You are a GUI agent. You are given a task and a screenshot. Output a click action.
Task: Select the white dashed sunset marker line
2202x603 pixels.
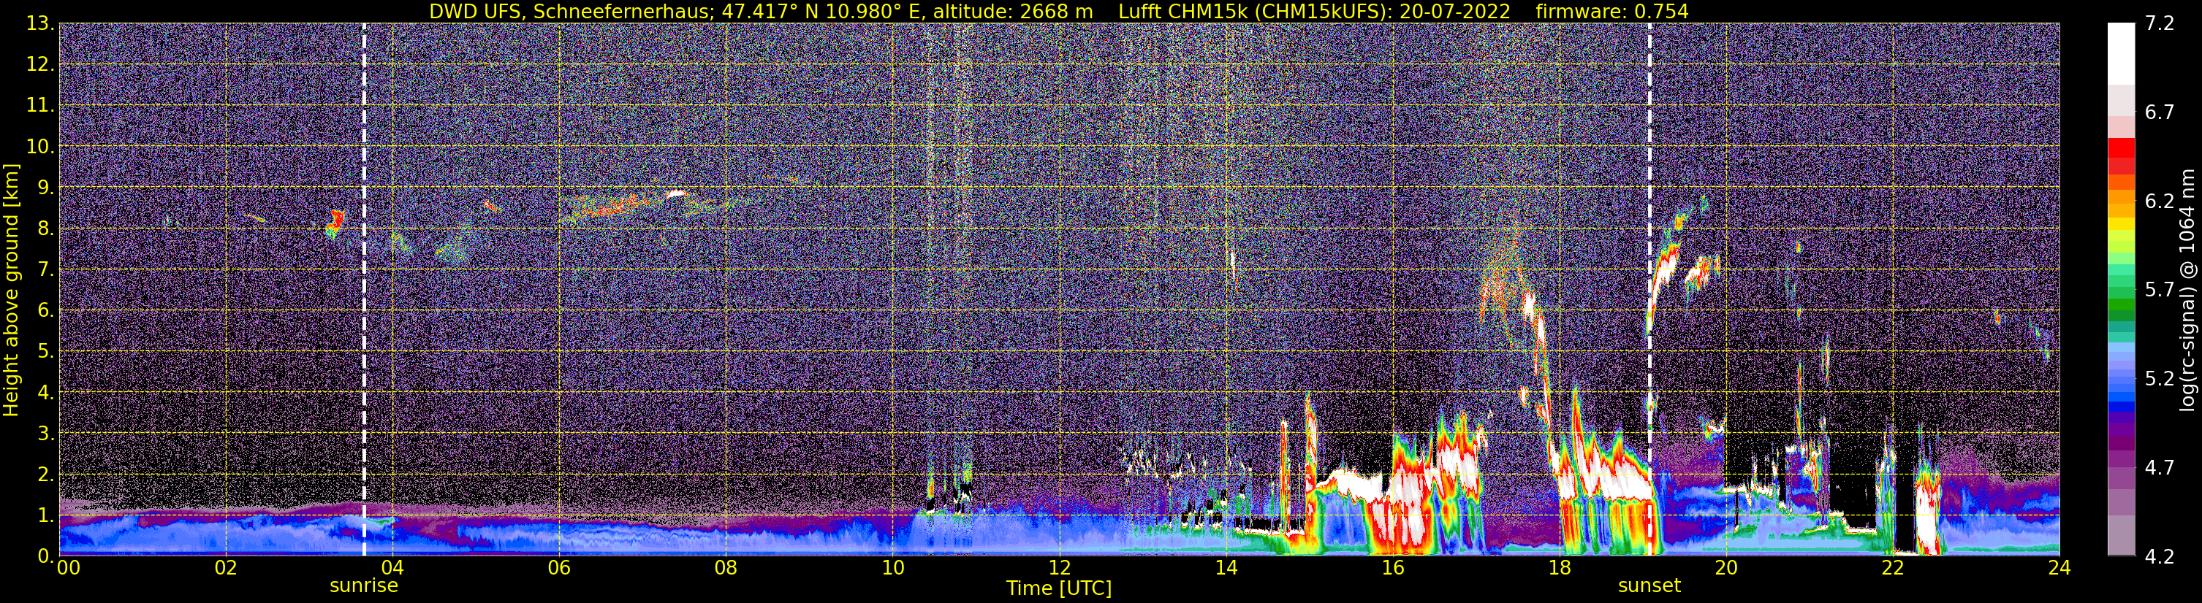(x=1649, y=290)
